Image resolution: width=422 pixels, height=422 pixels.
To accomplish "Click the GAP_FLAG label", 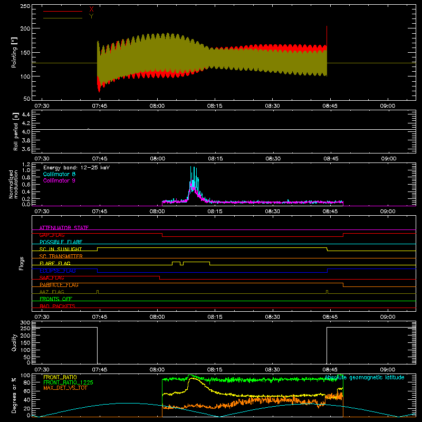I will (x=52, y=235).
